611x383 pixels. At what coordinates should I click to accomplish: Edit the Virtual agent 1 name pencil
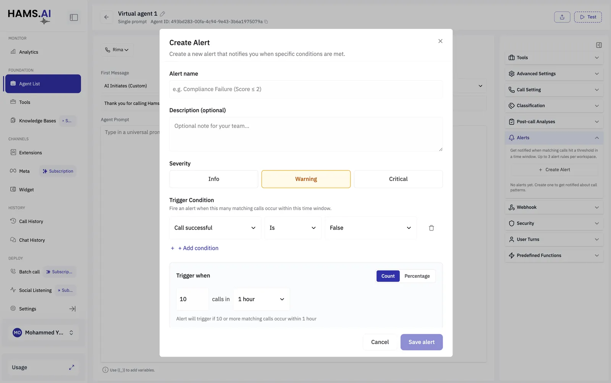[x=162, y=14]
